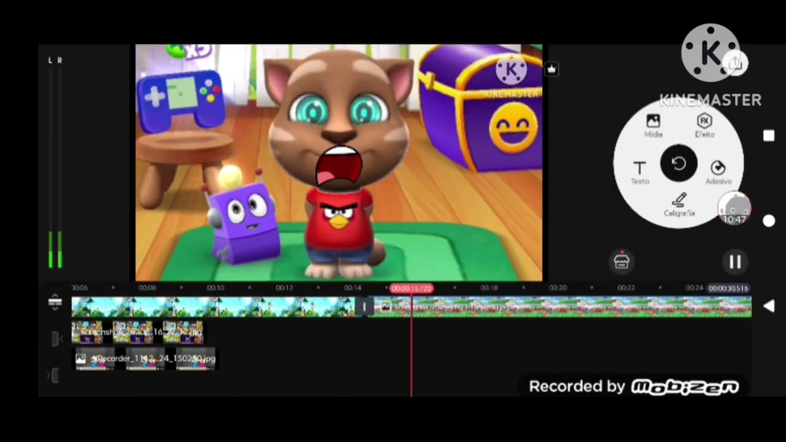Open the Efeito FX option
The height and width of the screenshot is (442, 786).
(x=704, y=125)
